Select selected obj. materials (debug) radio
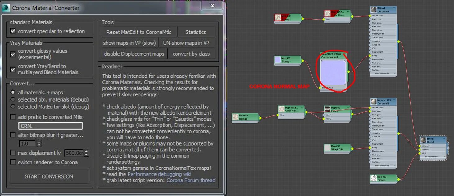Screen dimensions: 454x196 (x=13, y=99)
